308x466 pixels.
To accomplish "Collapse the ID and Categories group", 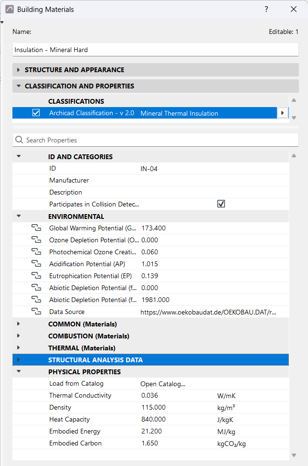I will tap(19, 156).
